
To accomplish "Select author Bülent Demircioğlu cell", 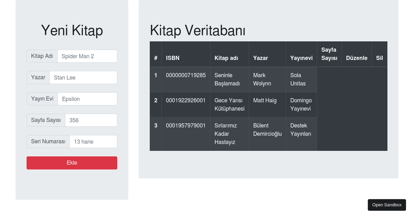I will click(x=267, y=130).
